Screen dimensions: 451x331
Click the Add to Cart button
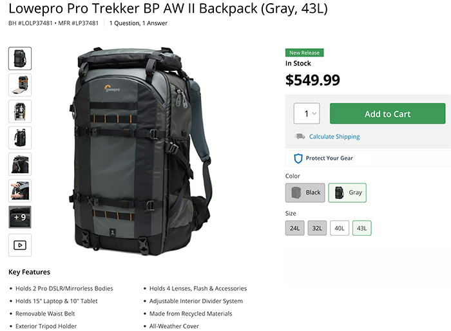pyautogui.click(x=387, y=113)
